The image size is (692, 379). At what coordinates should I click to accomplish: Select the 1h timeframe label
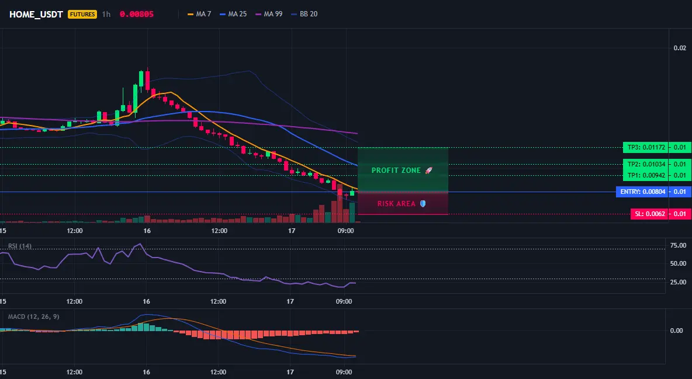[106, 14]
